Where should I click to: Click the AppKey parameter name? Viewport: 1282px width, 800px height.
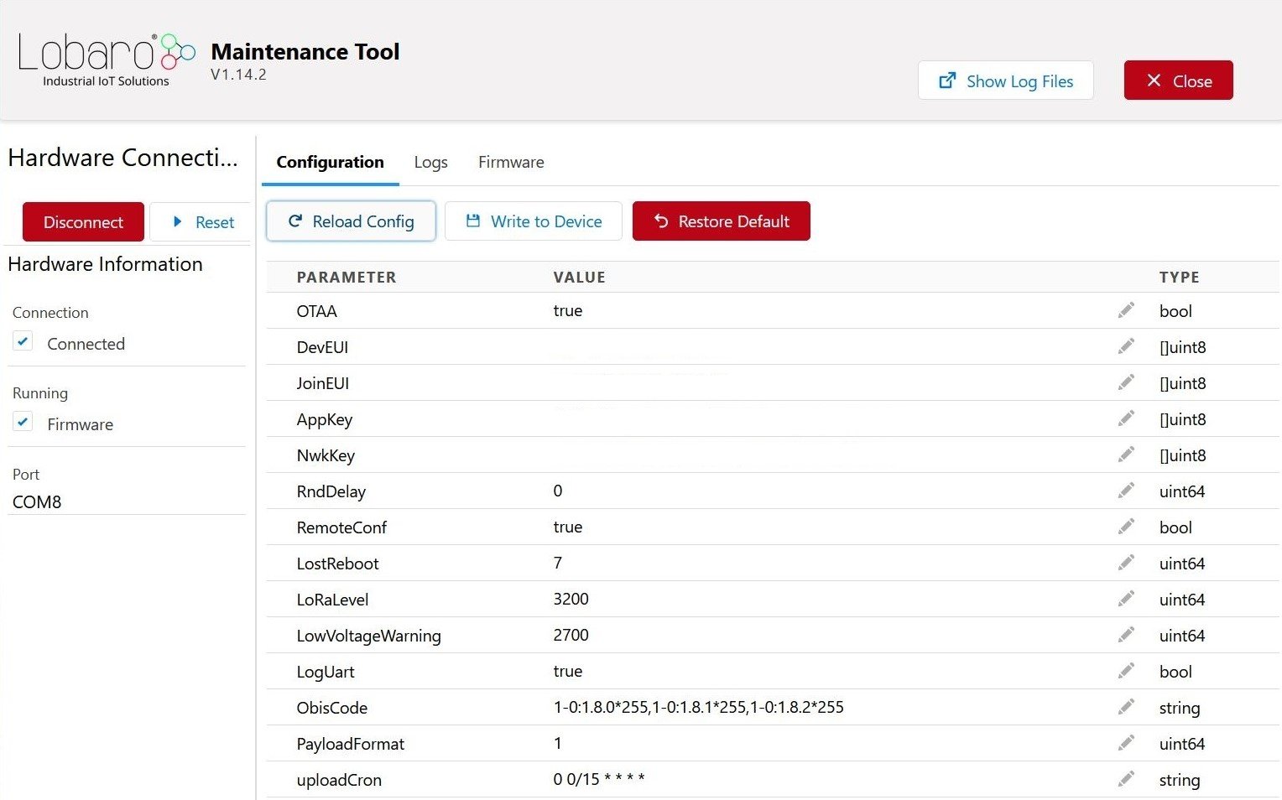[x=325, y=419]
